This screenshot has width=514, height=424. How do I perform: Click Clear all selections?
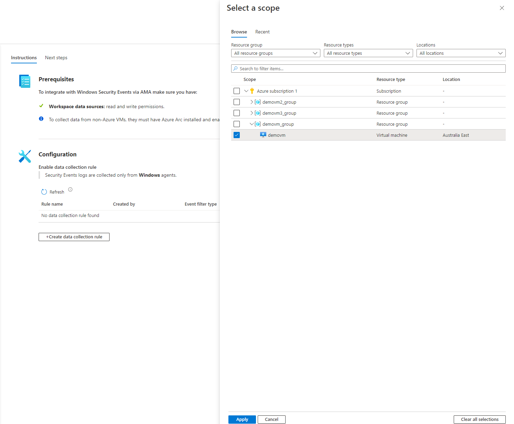pos(479,420)
